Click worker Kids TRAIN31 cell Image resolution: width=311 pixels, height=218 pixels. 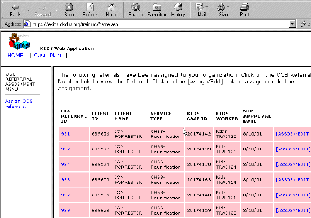click(x=227, y=195)
